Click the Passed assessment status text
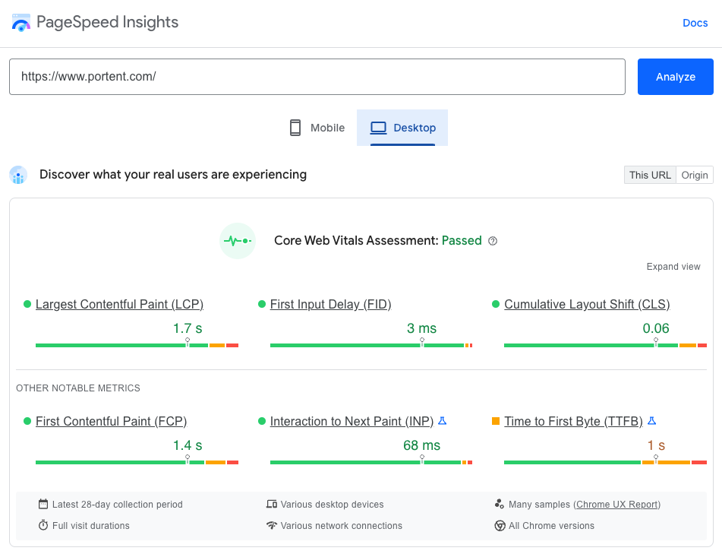 462,241
